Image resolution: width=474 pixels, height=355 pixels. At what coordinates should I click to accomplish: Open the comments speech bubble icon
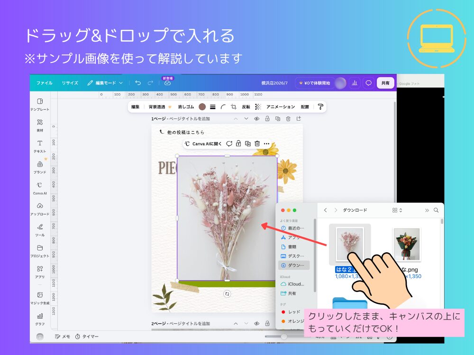[368, 83]
